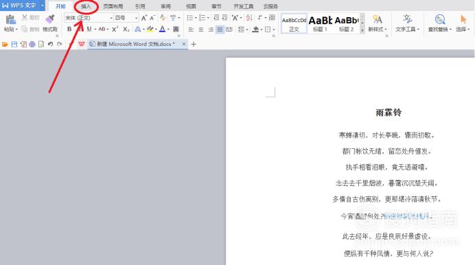Click the open folder icon in quick access bar
The image size is (475, 265).
click(x=5, y=44)
